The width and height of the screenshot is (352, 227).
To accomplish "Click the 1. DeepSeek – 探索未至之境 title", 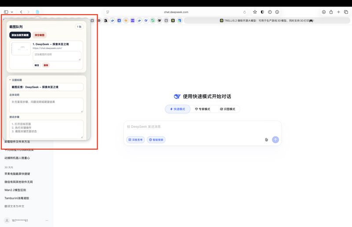I will coord(51,44).
